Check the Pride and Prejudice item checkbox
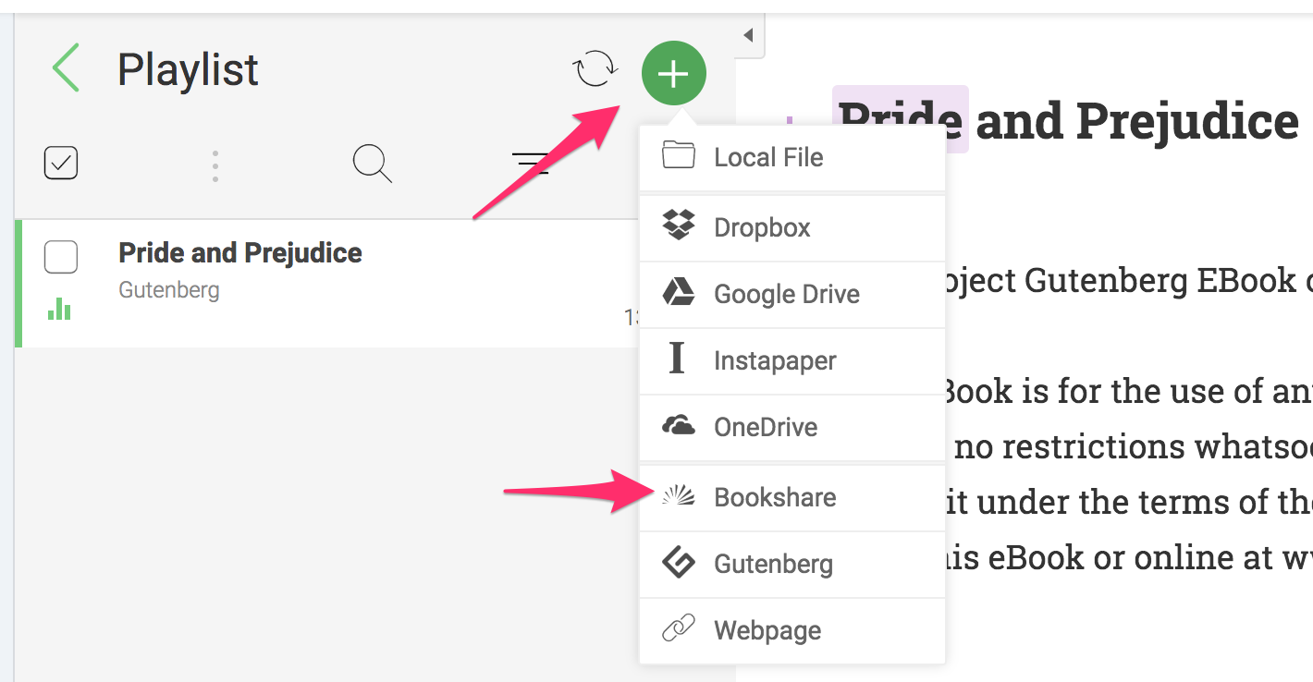Viewport: 1313px width, 682px height. tap(61, 256)
